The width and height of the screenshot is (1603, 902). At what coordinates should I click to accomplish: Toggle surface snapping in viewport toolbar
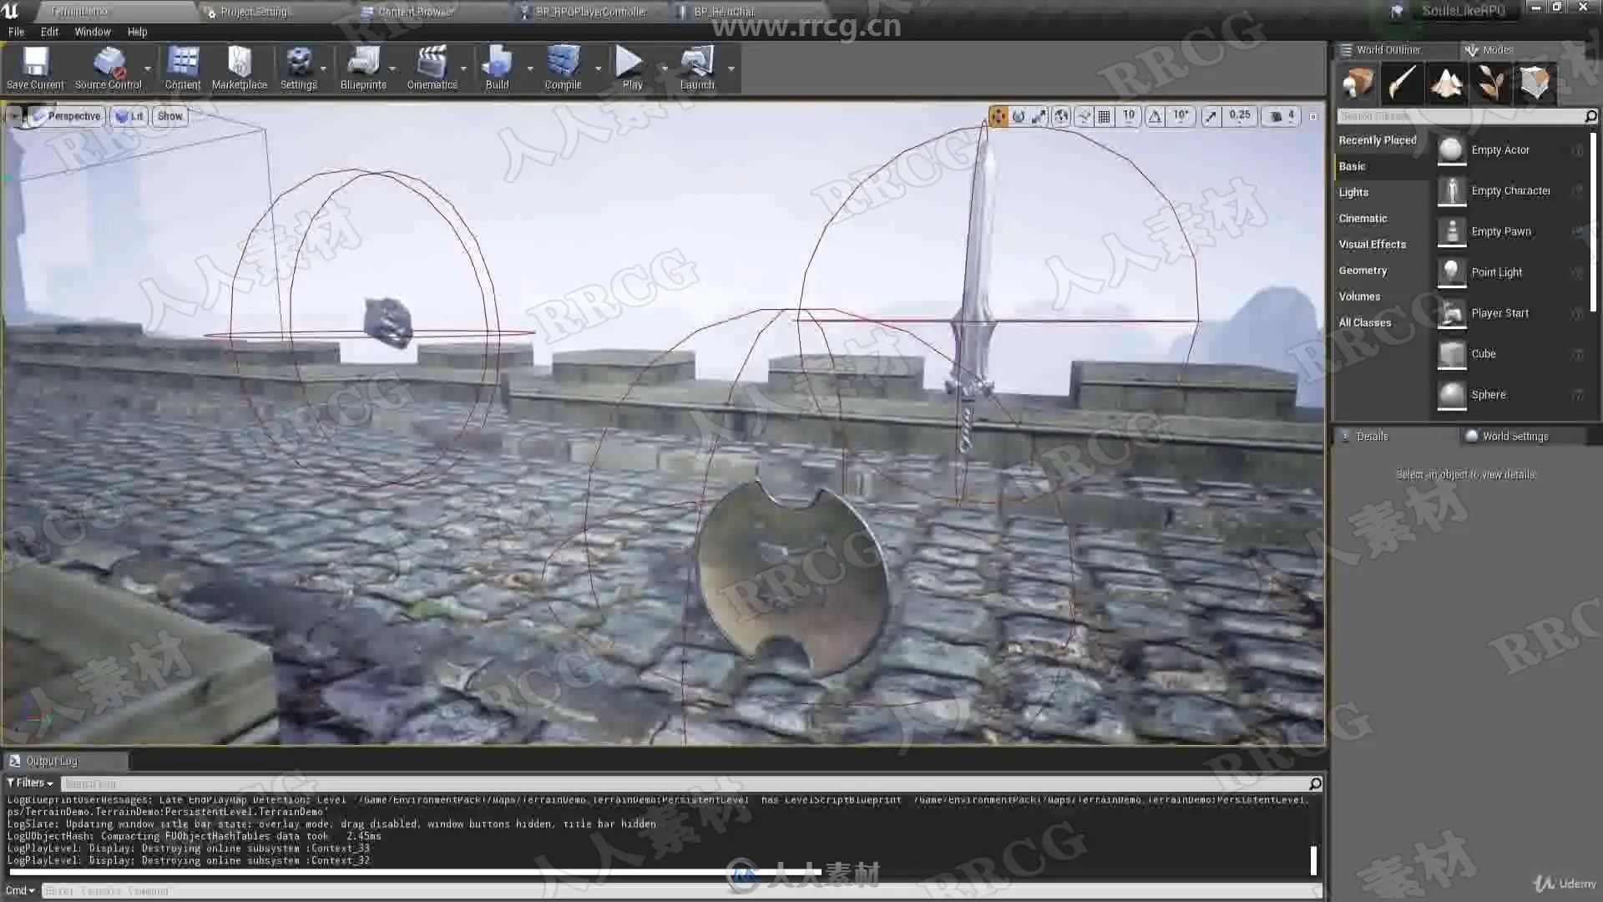click(1084, 116)
